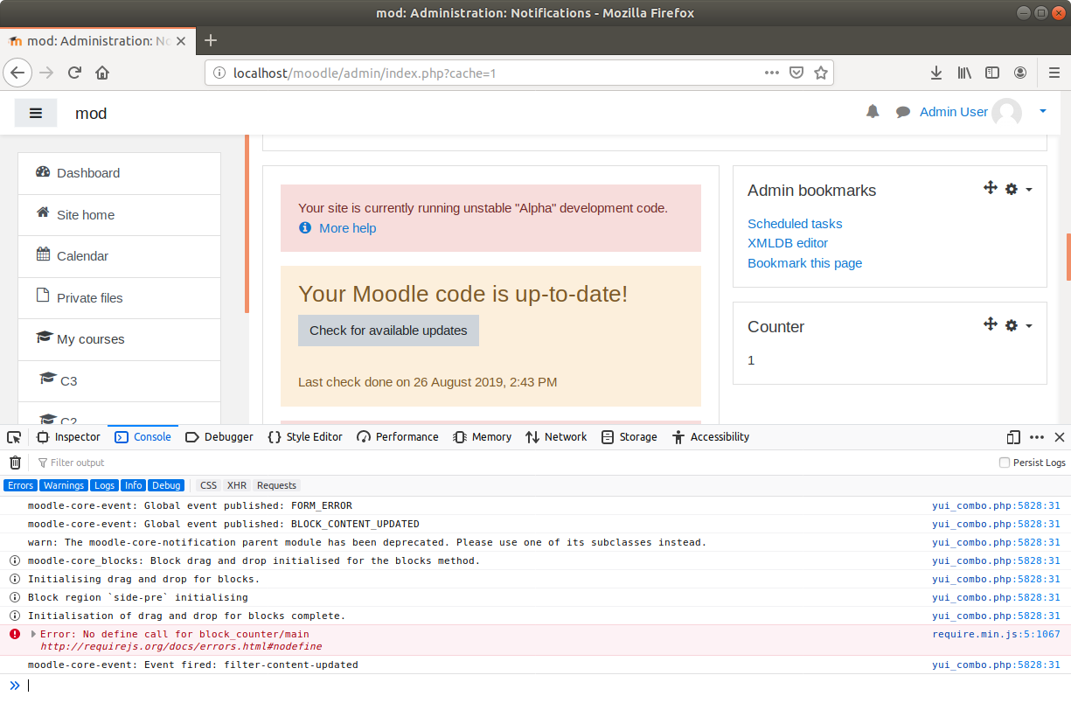Clear the console with the trash icon

15,463
